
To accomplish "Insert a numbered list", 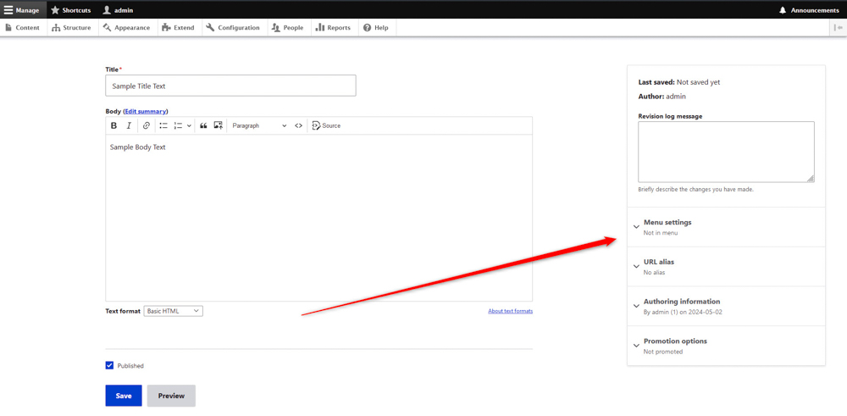I will 178,125.
